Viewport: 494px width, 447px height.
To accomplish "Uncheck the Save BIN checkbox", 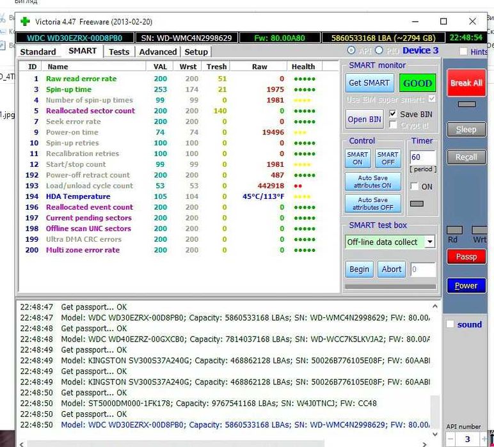I will pos(392,114).
